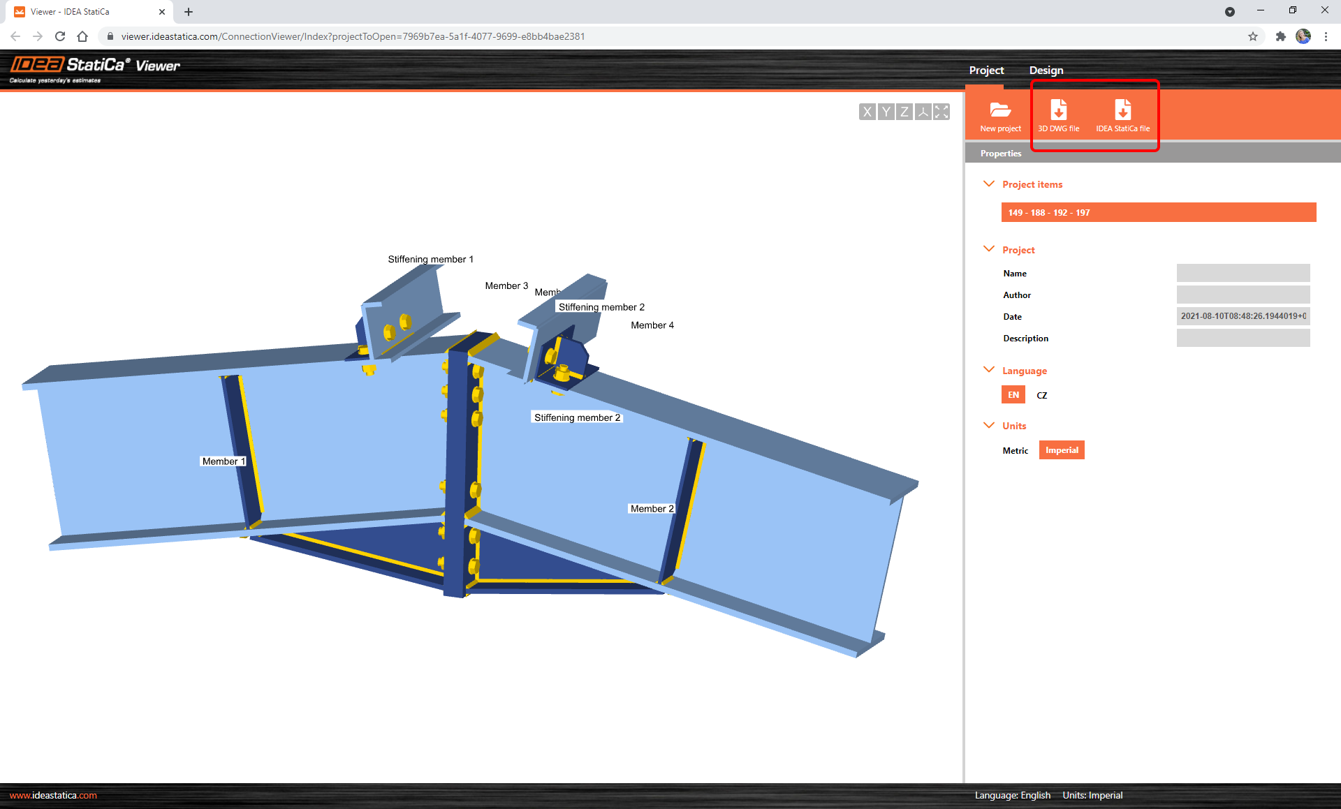Select the Y axis view
The width and height of the screenshot is (1341, 809).
coord(886,111)
